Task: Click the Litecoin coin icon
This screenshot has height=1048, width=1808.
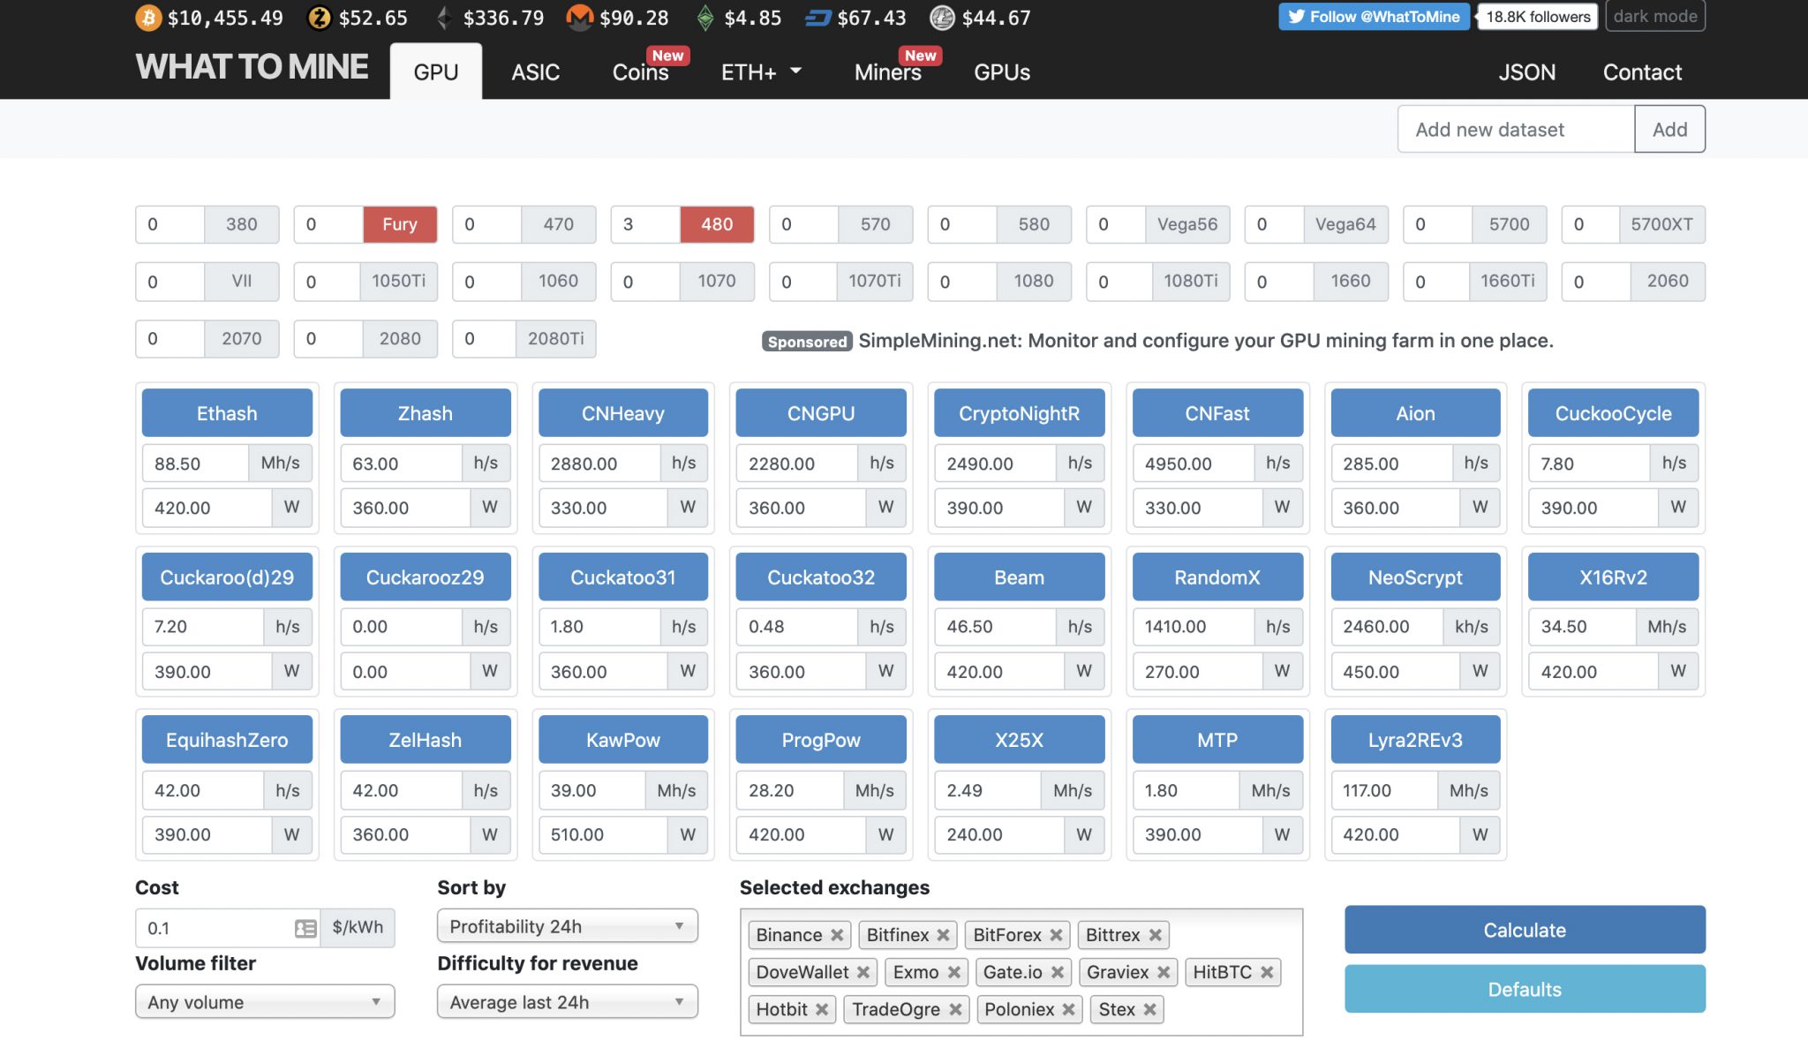Action: pos(942,18)
